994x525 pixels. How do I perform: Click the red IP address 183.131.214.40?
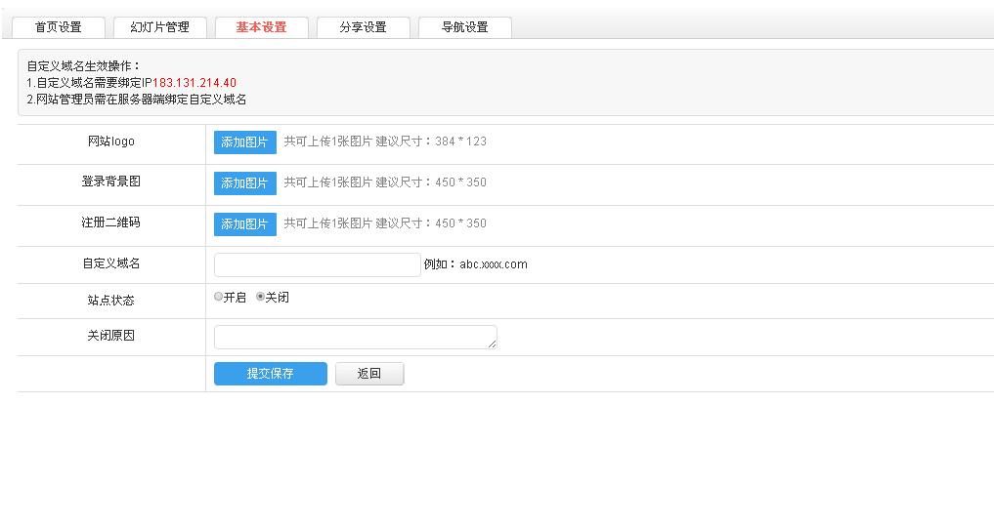[194, 83]
